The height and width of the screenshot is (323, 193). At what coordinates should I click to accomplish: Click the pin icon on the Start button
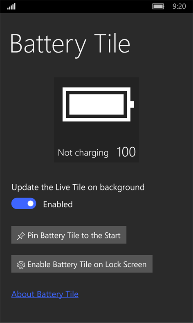[21, 236]
